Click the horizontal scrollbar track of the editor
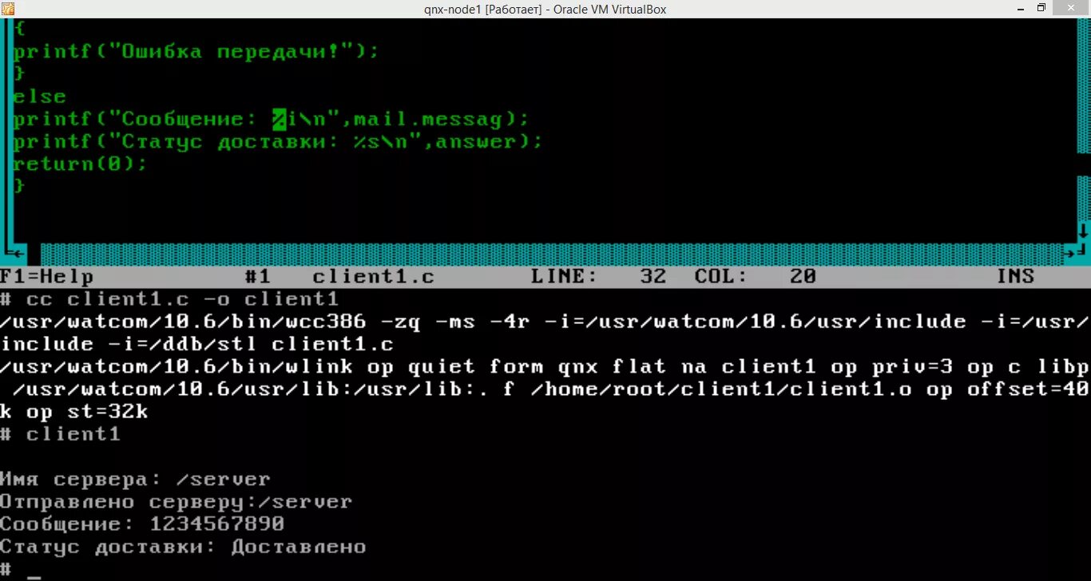 click(552, 254)
